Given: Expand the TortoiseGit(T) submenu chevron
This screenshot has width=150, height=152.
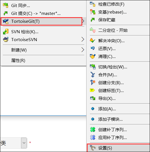Looking at the screenshot, I should pos(83,21).
